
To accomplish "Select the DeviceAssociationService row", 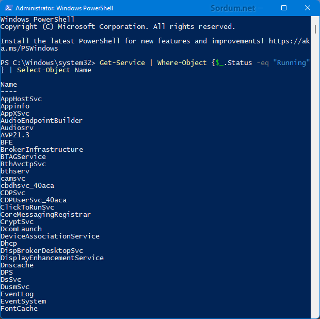I will click(x=50, y=236).
